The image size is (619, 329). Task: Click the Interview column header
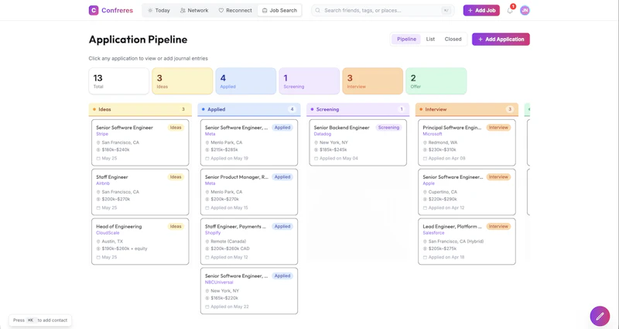tap(467, 109)
